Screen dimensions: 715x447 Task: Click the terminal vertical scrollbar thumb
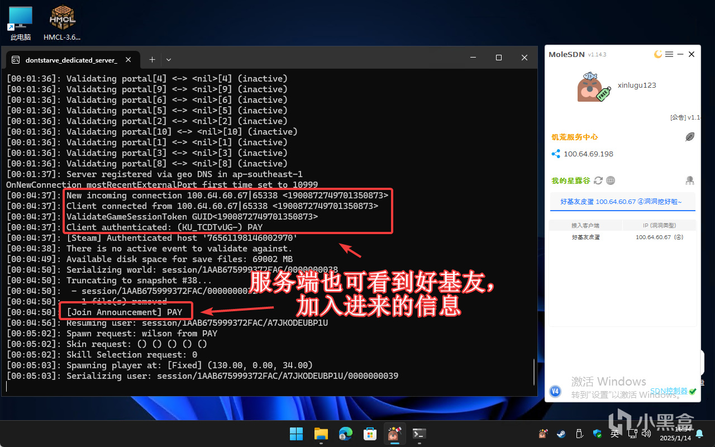click(535, 372)
